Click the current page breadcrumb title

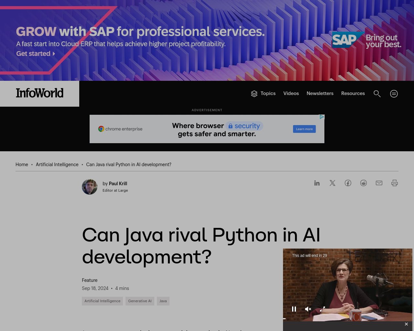tap(129, 165)
